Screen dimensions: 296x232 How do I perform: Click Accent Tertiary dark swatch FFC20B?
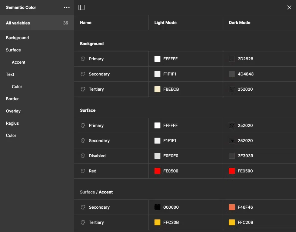click(232, 222)
